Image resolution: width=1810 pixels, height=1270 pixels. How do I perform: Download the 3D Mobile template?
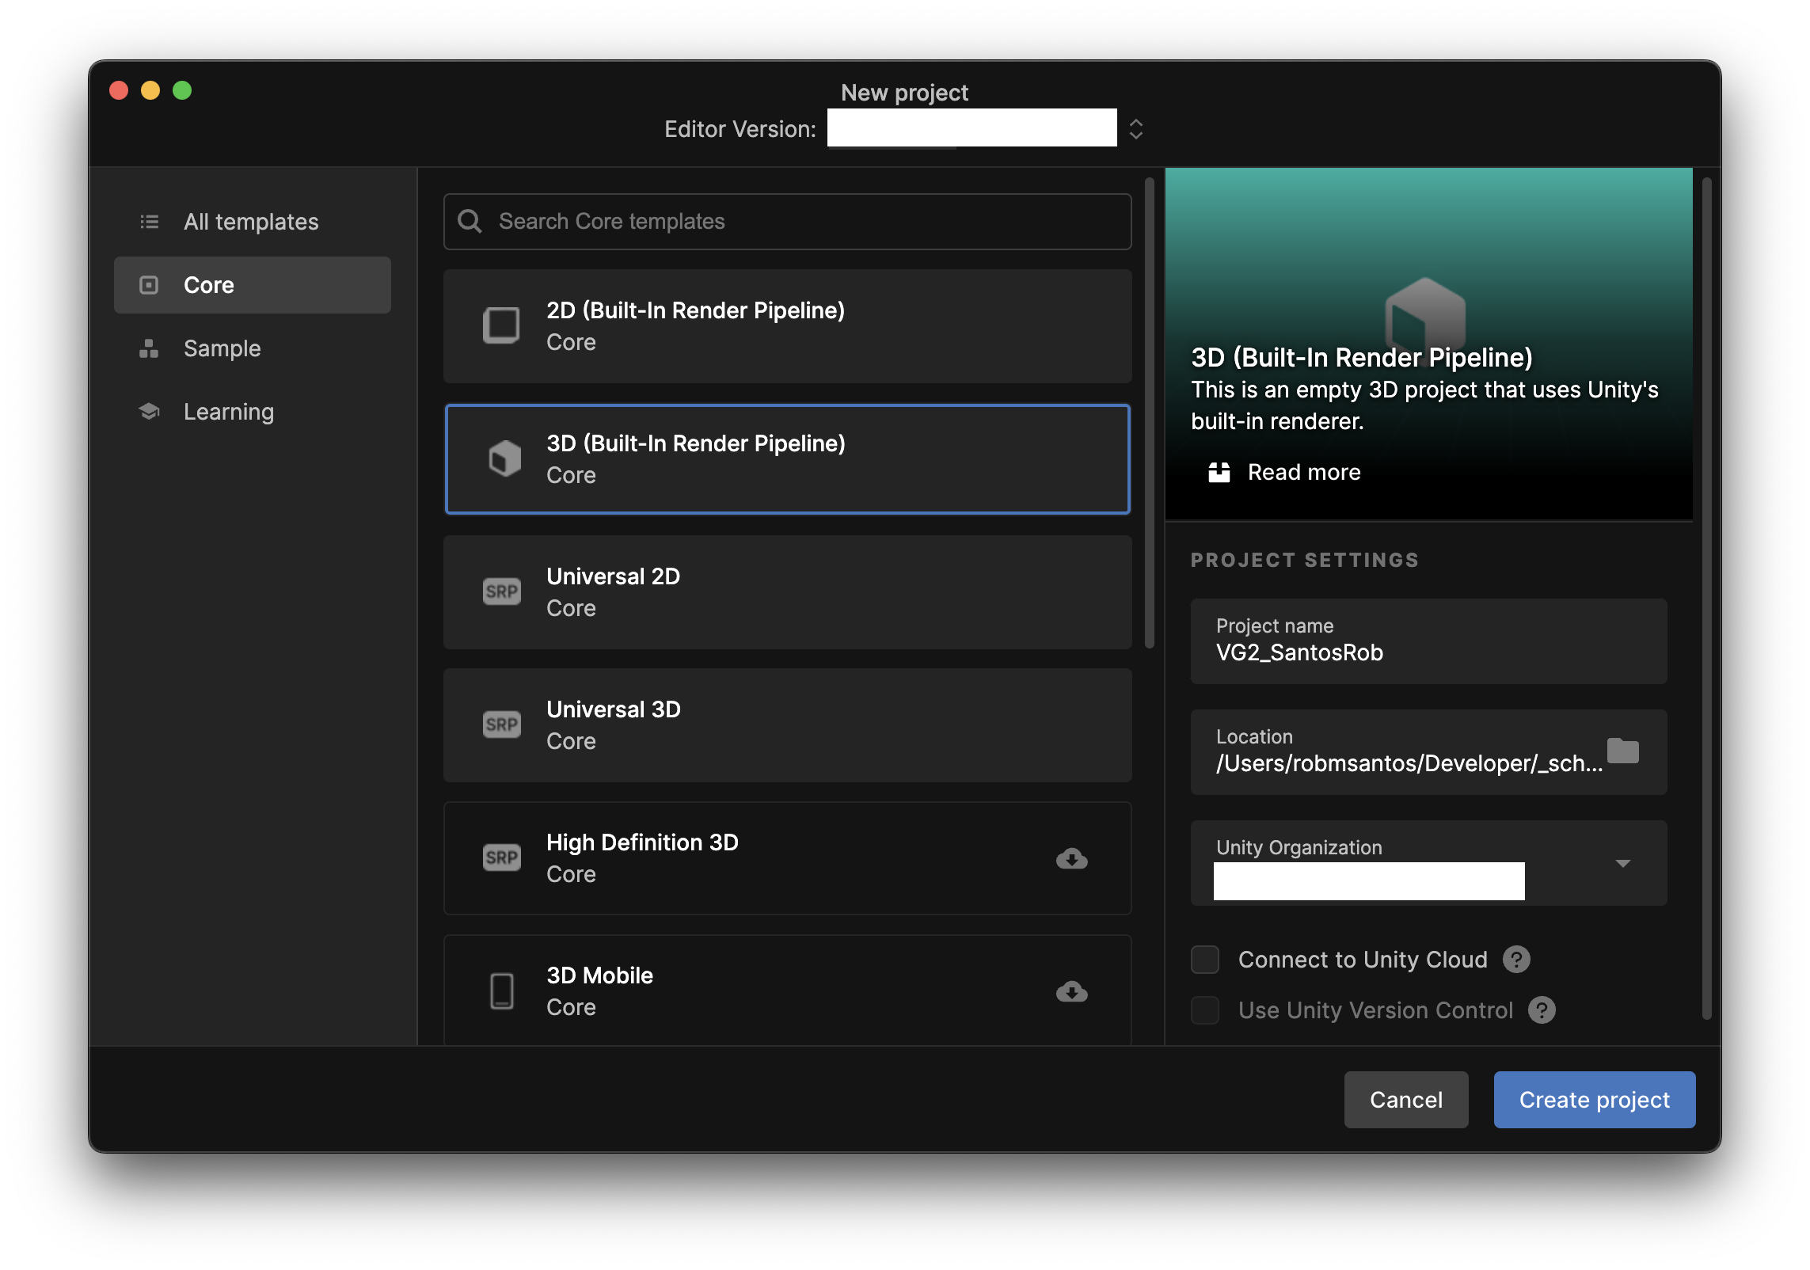point(1071,991)
